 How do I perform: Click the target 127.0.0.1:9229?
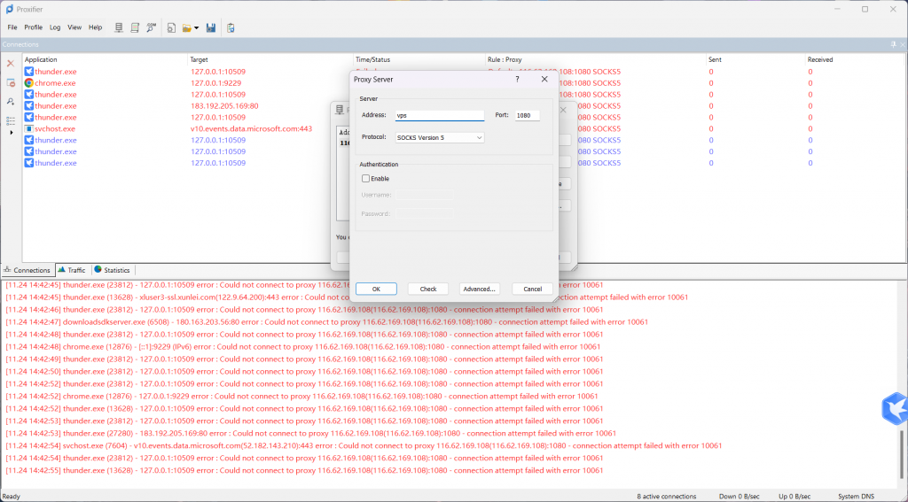click(x=216, y=82)
